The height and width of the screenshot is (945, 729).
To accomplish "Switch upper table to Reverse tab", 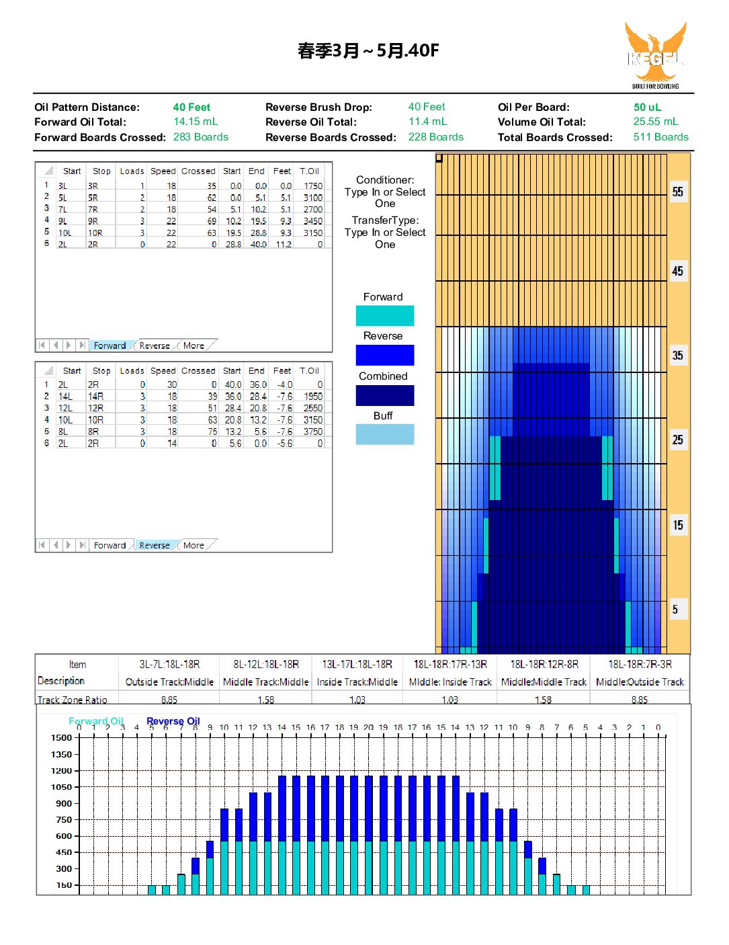I will point(155,345).
